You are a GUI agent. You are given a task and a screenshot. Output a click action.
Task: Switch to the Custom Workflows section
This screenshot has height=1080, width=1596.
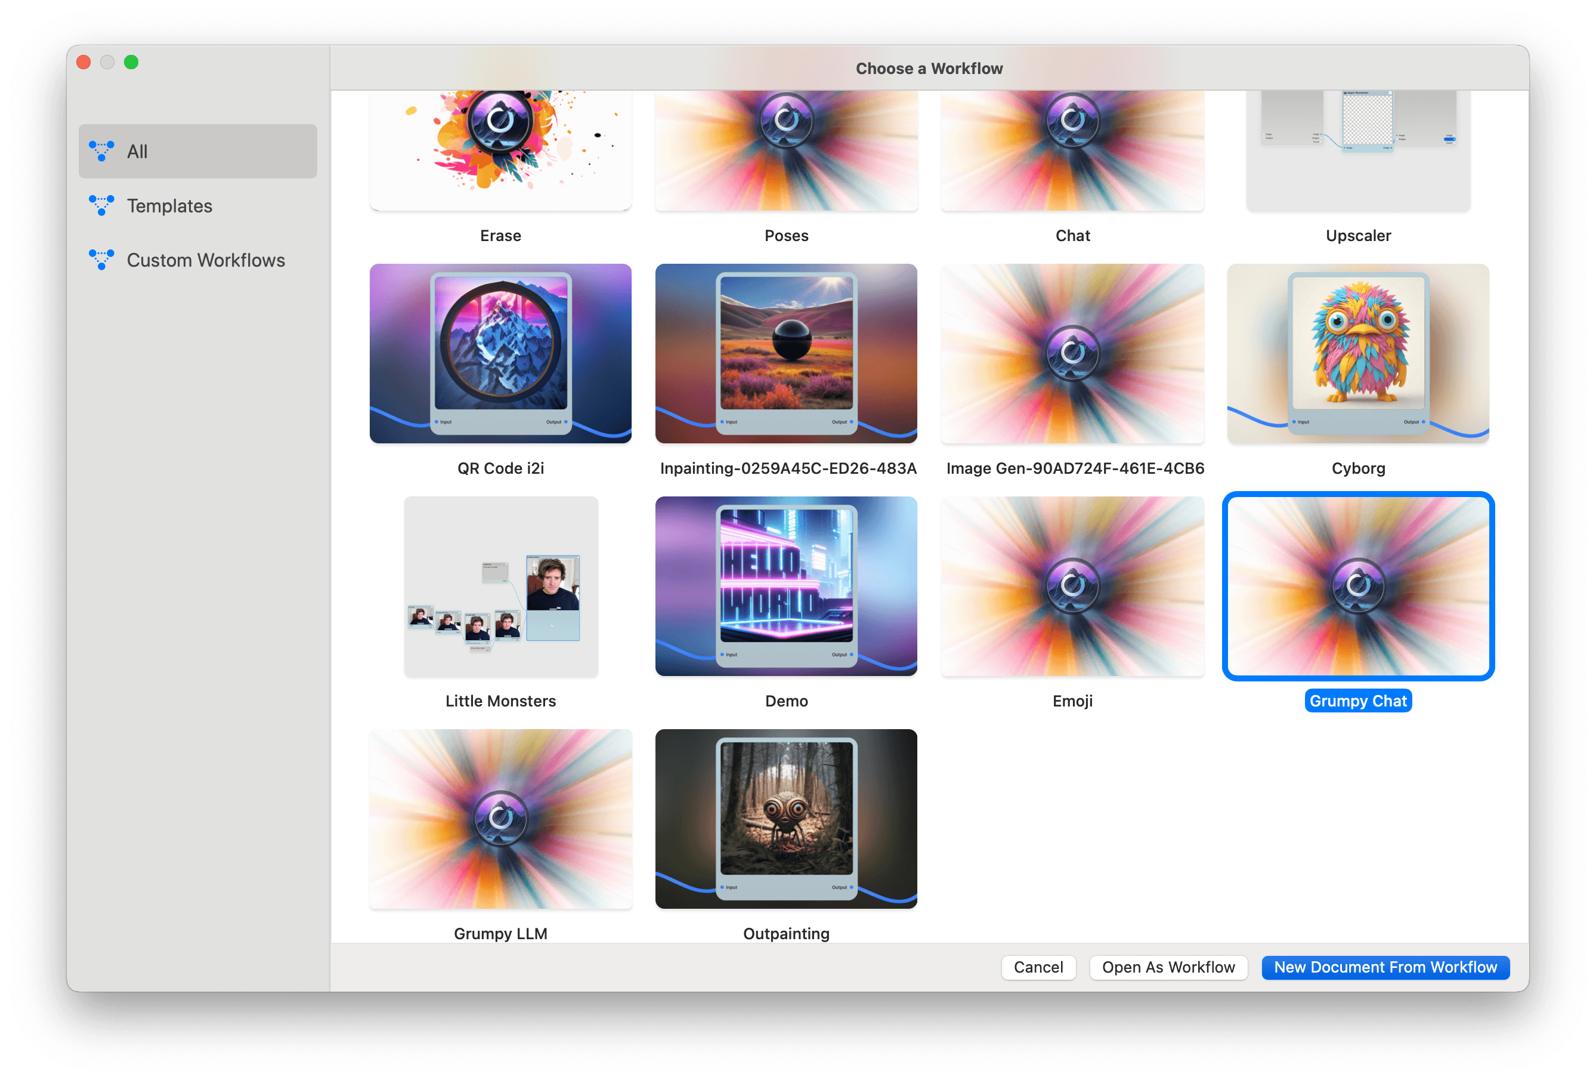coord(205,260)
